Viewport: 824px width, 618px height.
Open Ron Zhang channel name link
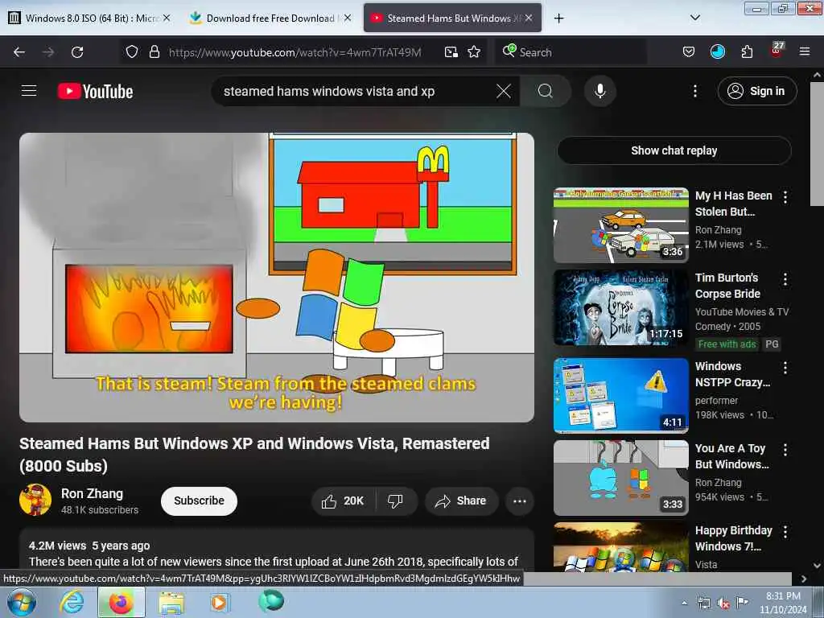coord(92,493)
